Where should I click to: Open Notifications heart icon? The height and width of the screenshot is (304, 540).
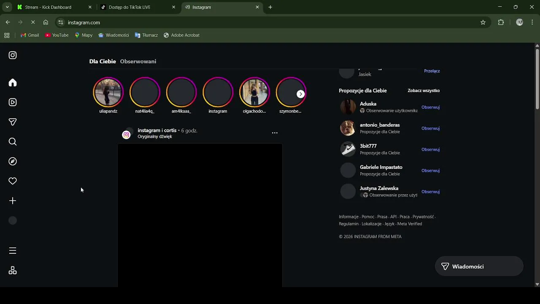13,181
